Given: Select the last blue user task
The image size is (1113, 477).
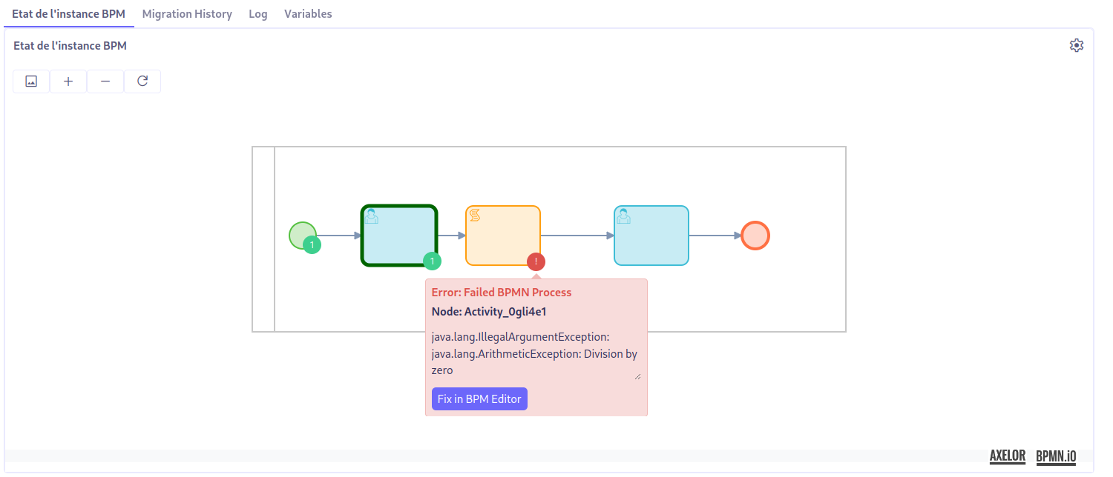Looking at the screenshot, I should point(651,236).
